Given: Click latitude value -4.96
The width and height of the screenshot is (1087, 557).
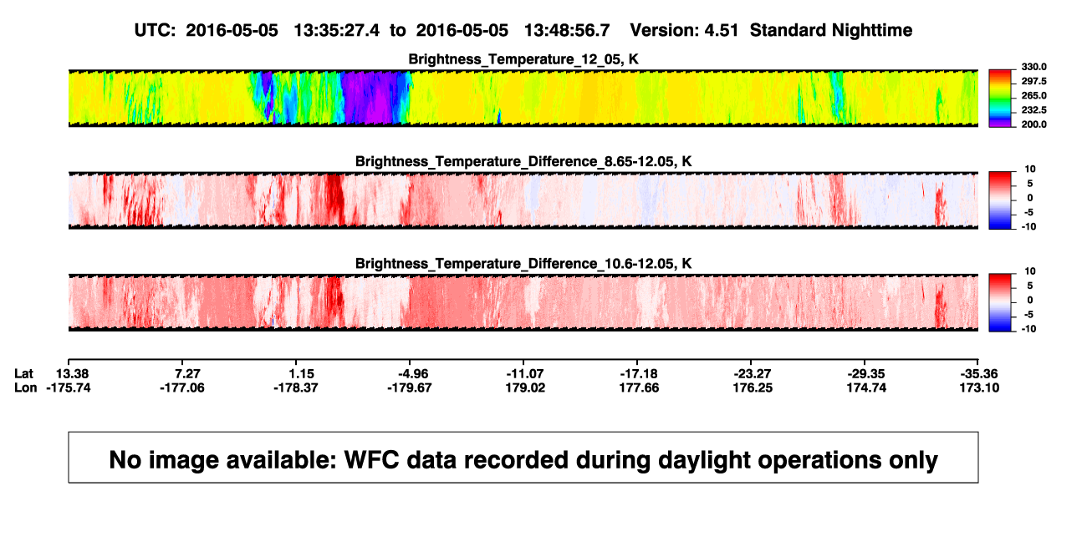Looking at the screenshot, I should (411, 373).
